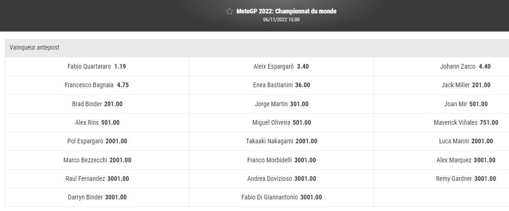Select Maverick Viñales at 751.00
Image resolution: width=509 pixels, height=211 pixels.
(x=465, y=123)
